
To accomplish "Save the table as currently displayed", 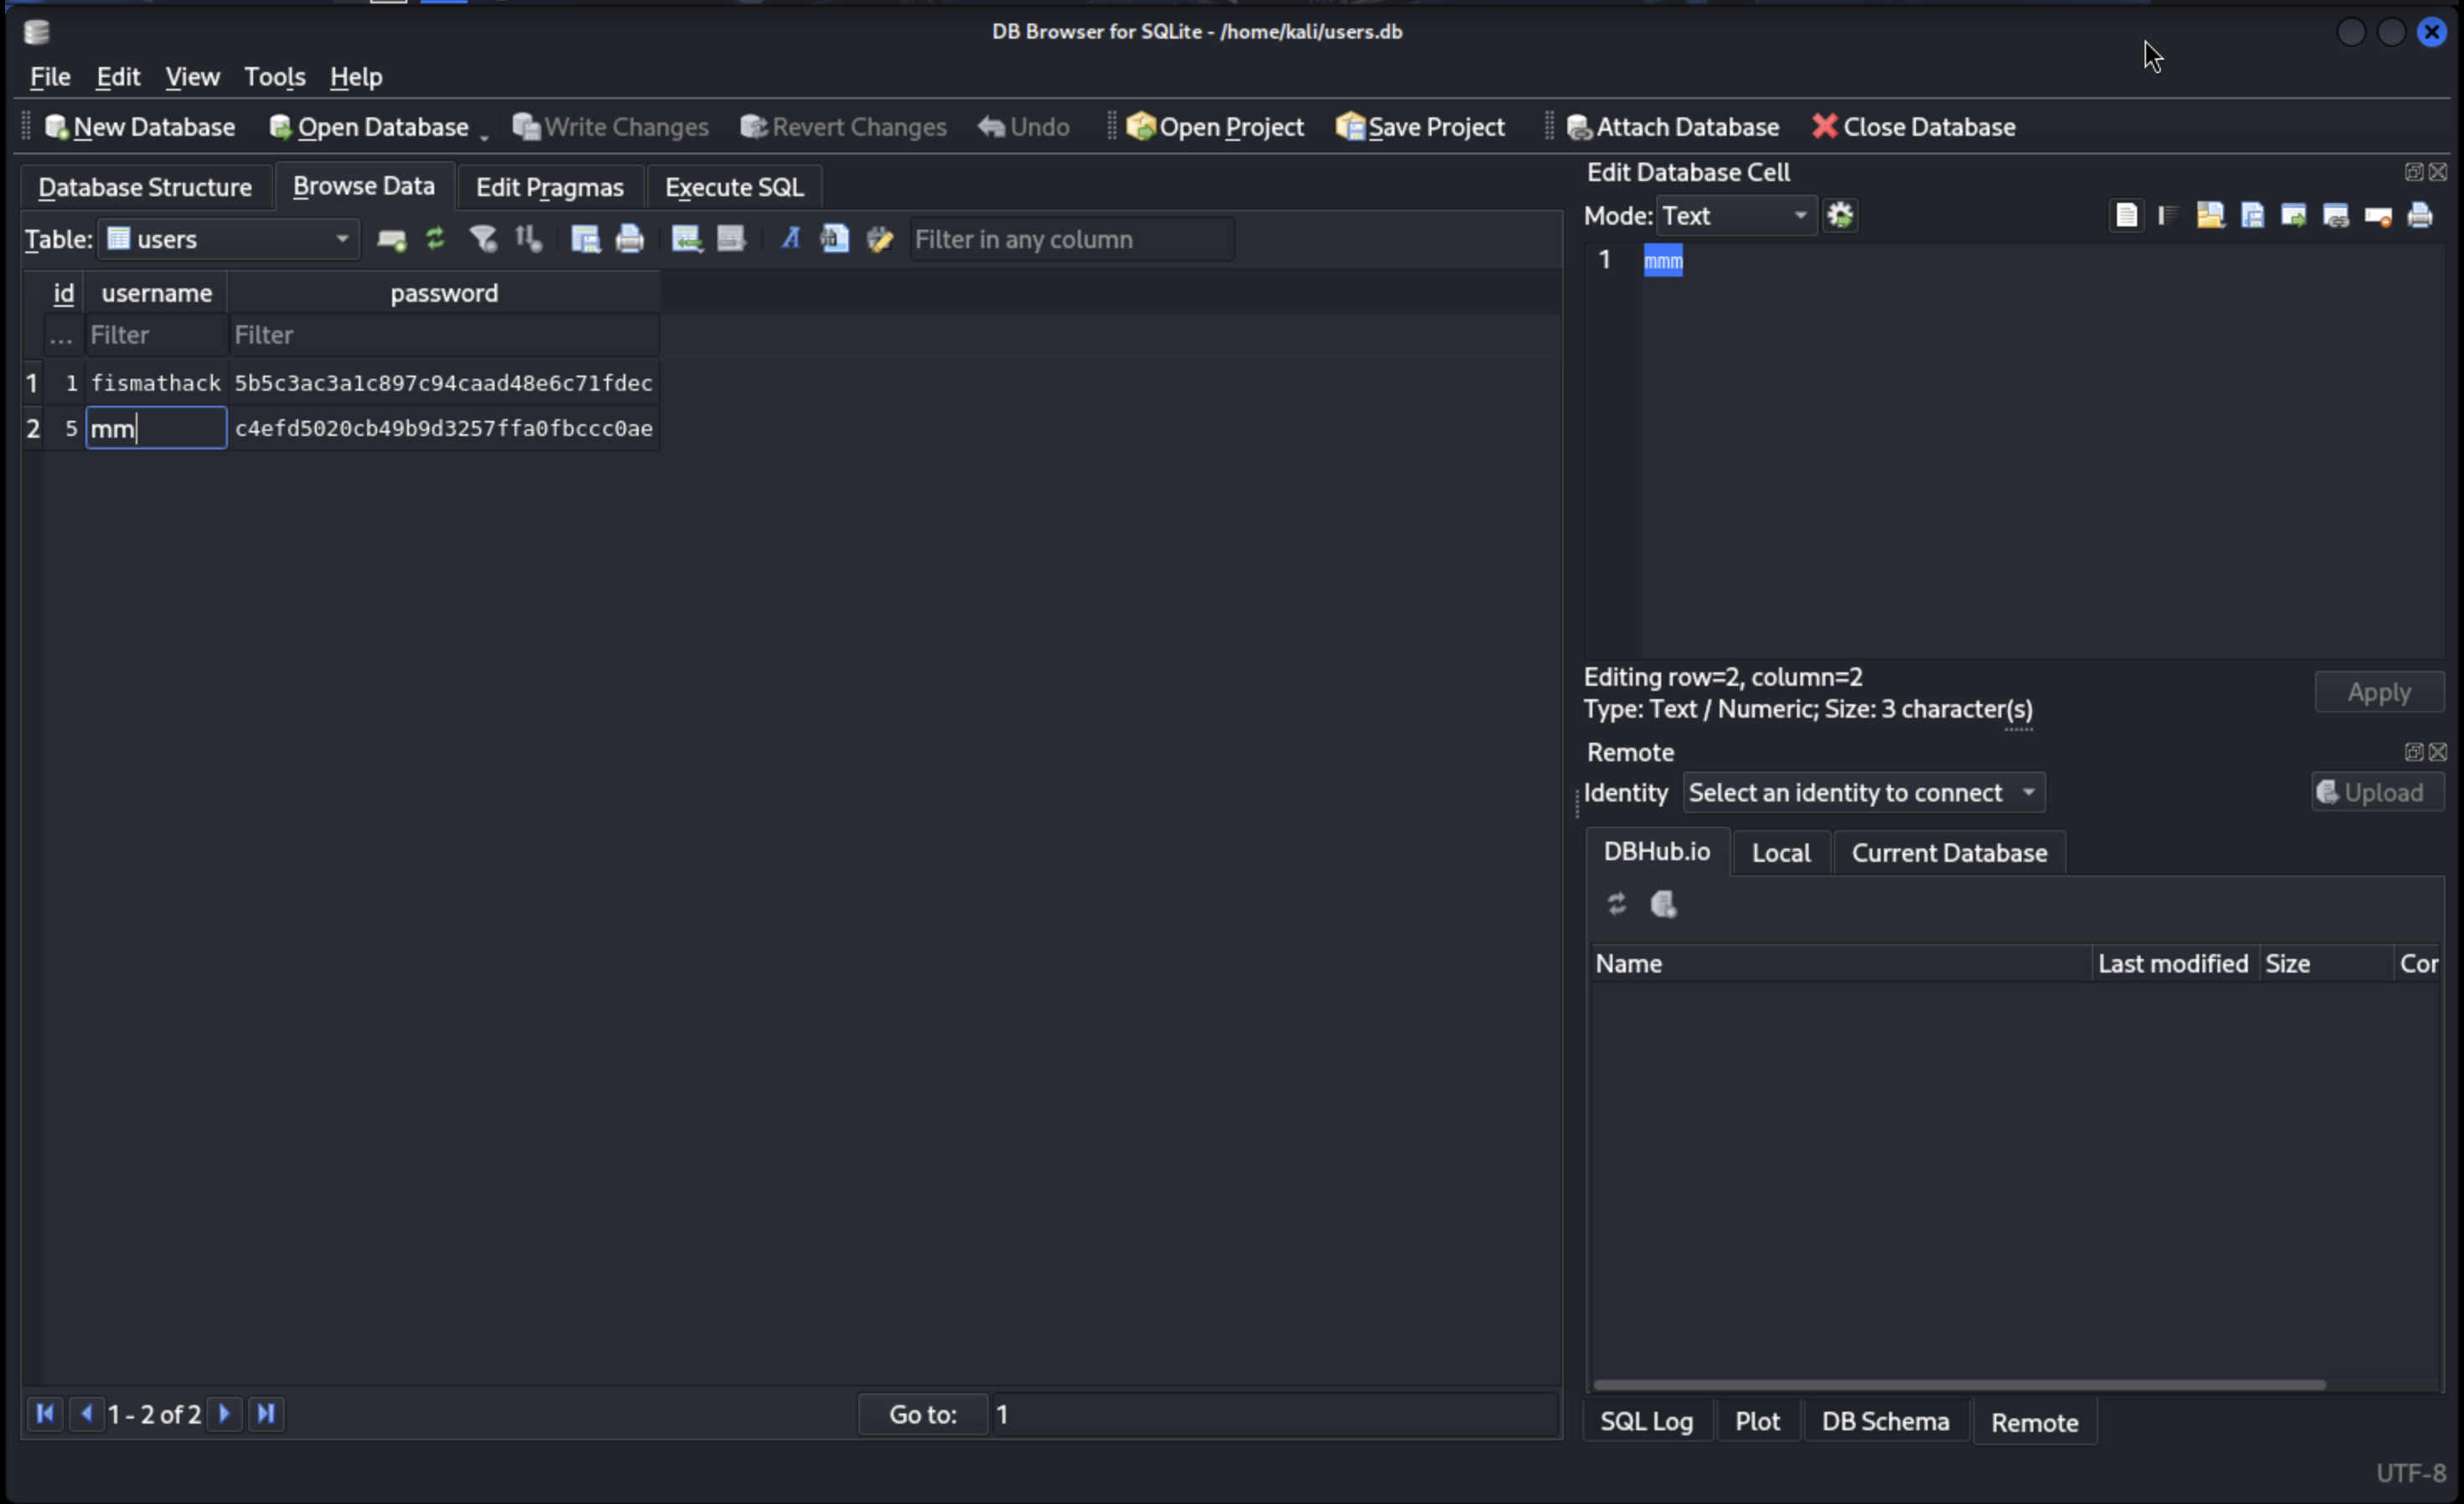I will (584, 238).
